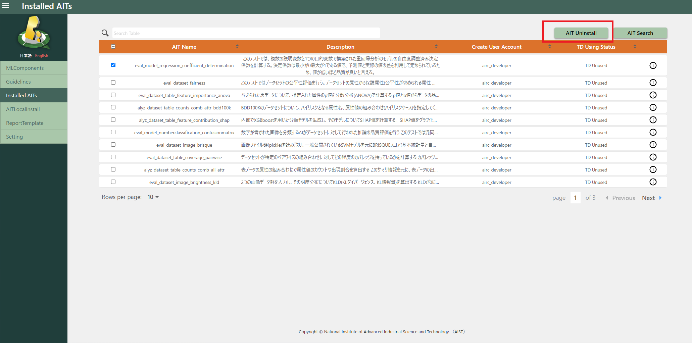Click info icon for alyz_dataset_table_feature_contribution_shap
This screenshot has width=692, height=343.
click(x=653, y=120)
